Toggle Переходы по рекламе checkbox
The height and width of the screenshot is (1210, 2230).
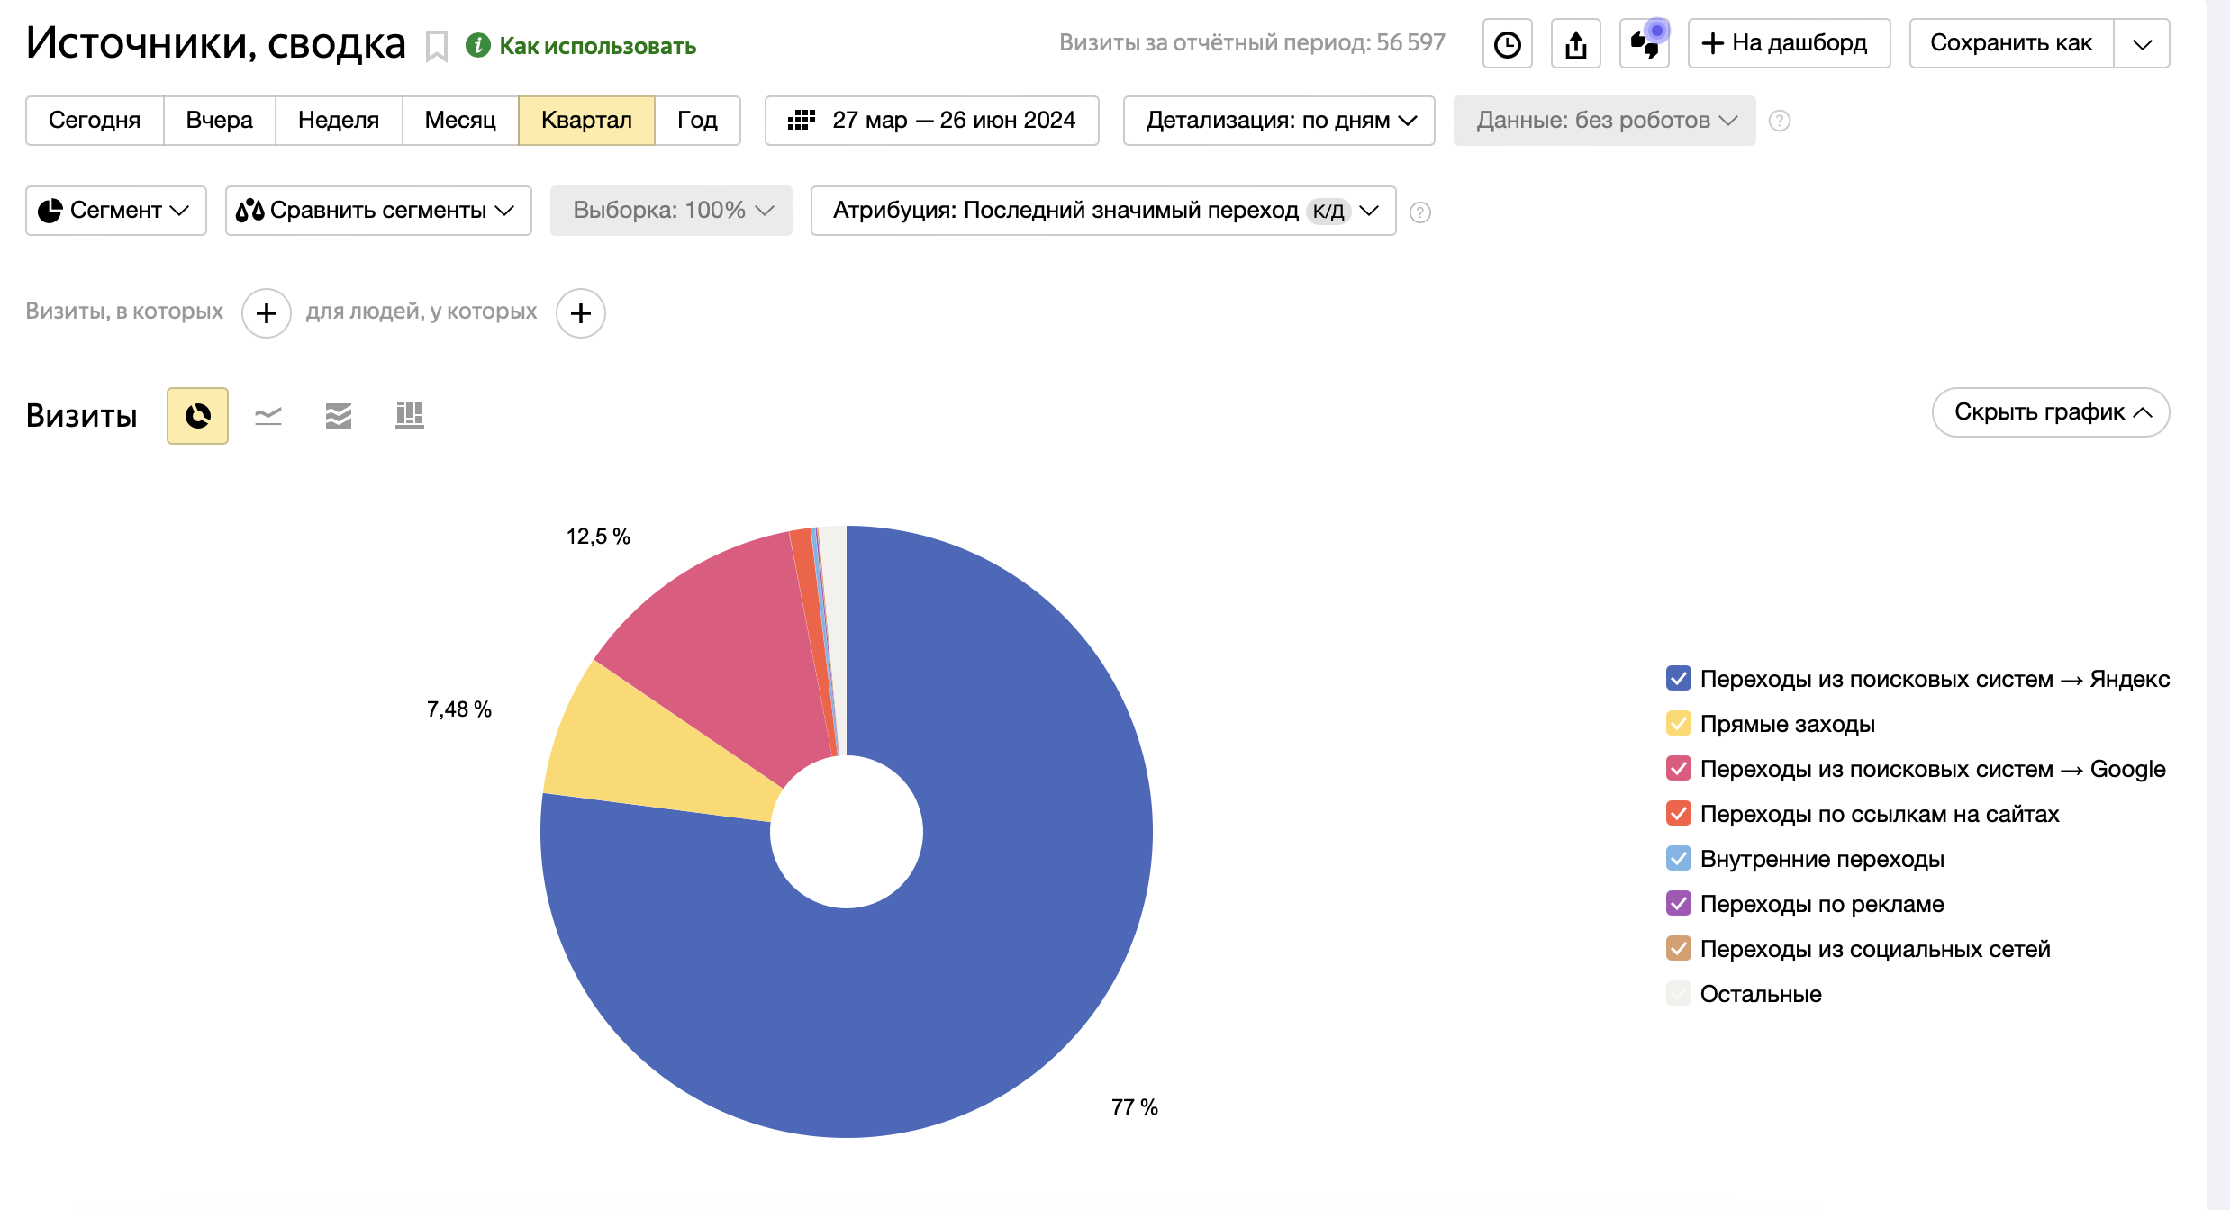pos(1679,904)
